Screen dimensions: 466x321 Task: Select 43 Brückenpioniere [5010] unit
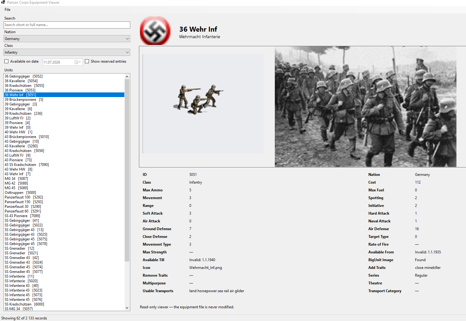pos(64,137)
